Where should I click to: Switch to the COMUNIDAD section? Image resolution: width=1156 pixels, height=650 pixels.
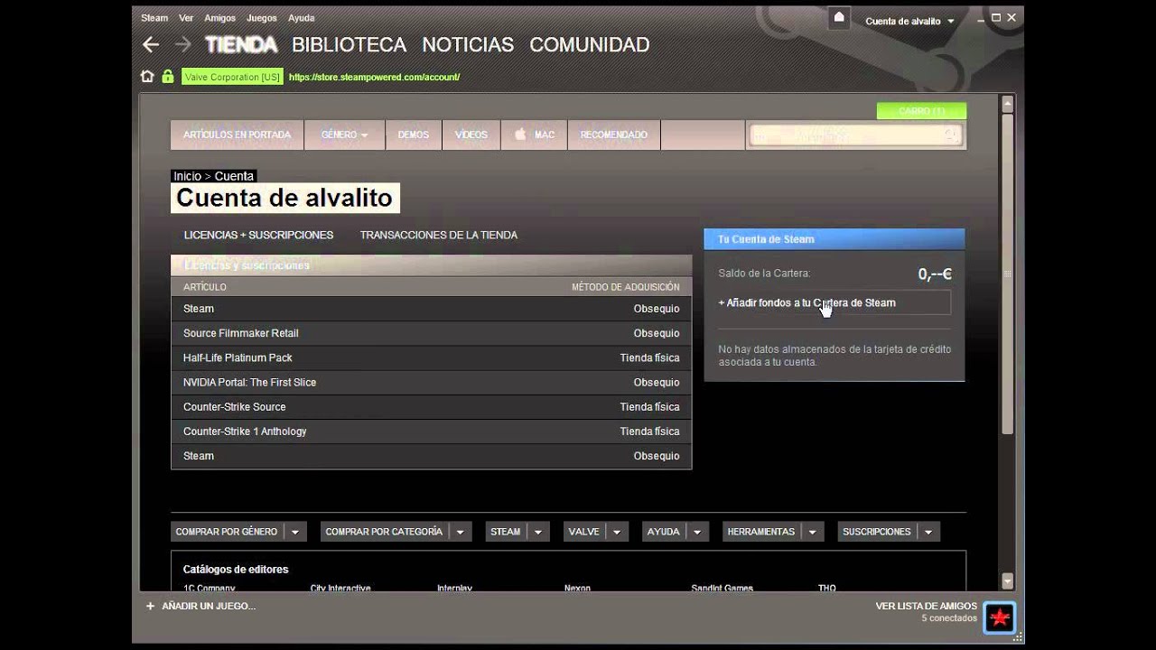click(589, 44)
